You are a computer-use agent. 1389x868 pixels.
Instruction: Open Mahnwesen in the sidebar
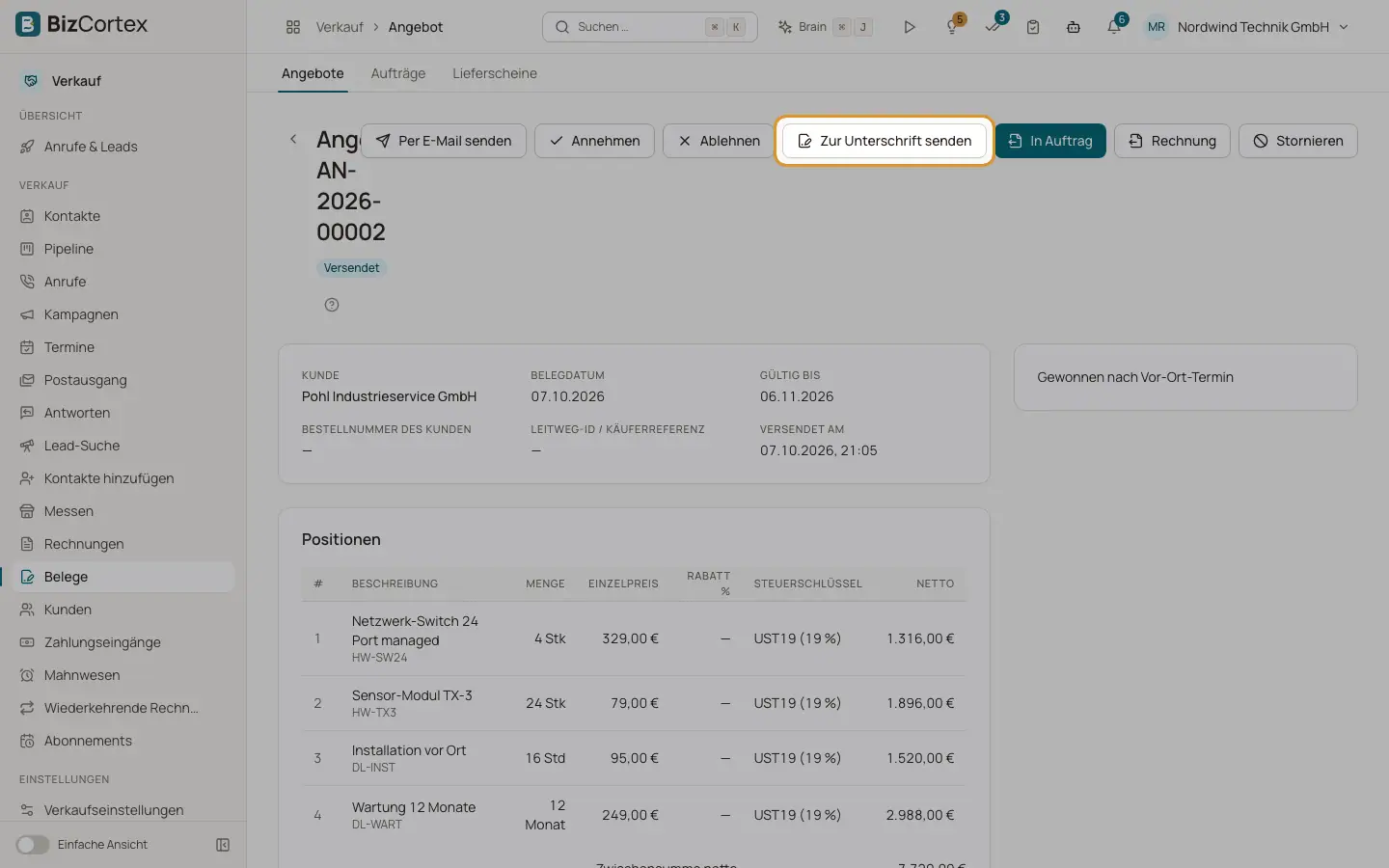pos(123,675)
